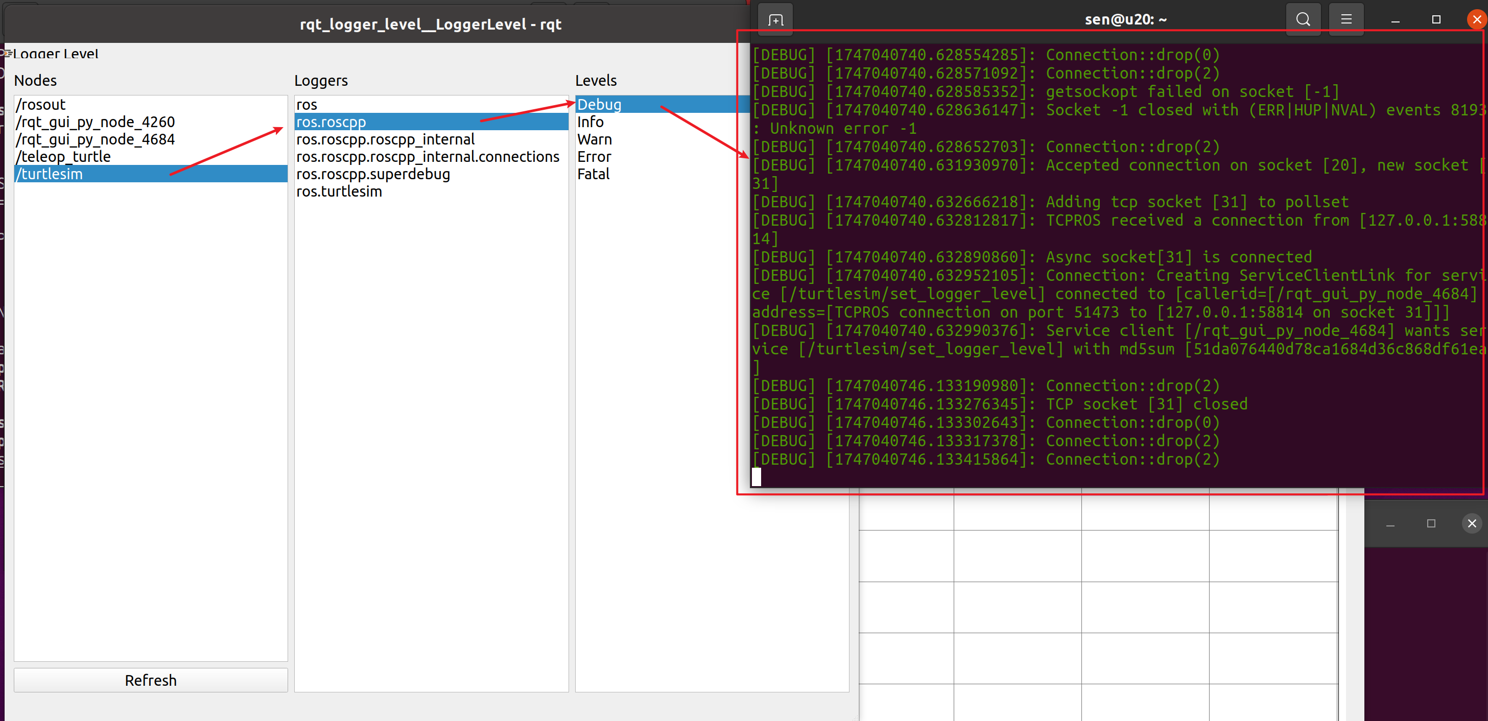Select the /rosout node
The width and height of the screenshot is (1488, 721).
(41, 105)
